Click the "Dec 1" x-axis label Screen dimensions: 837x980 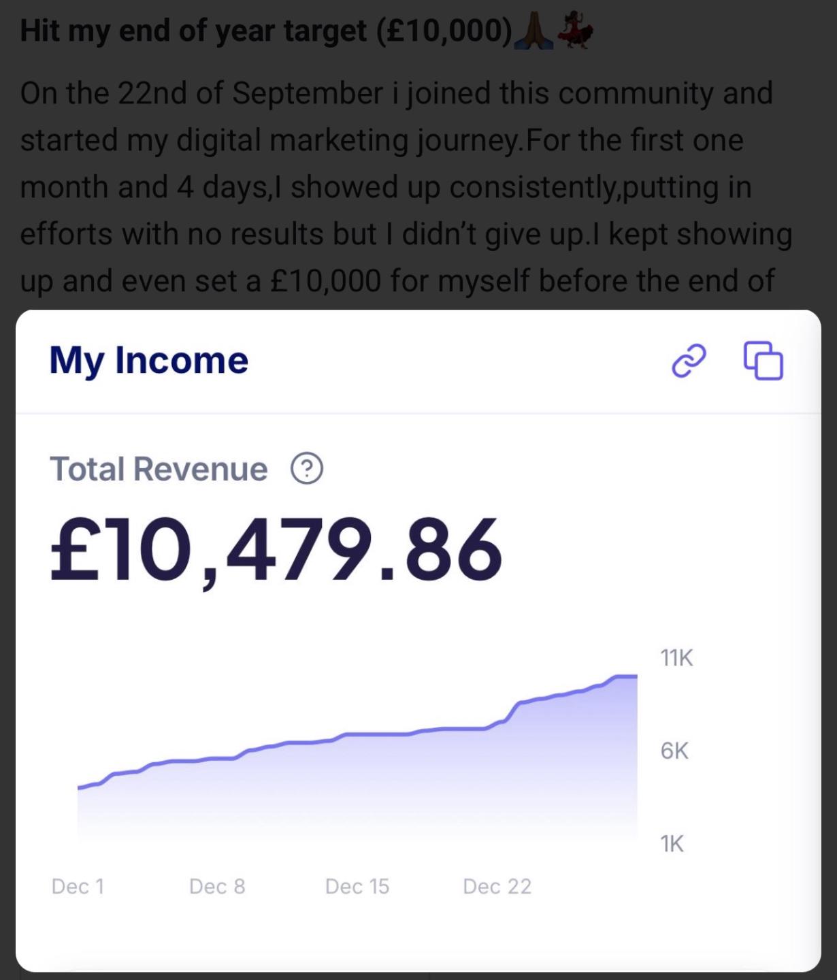coord(78,886)
